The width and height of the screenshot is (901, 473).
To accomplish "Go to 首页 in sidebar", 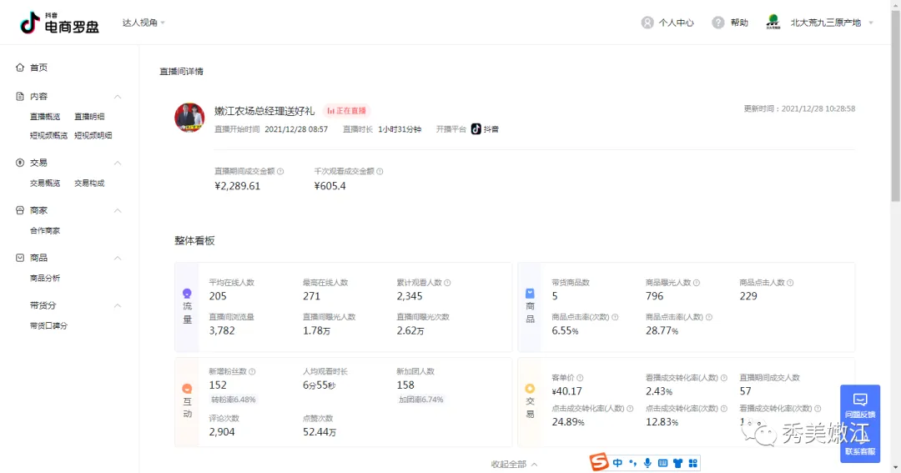I will click(38, 68).
